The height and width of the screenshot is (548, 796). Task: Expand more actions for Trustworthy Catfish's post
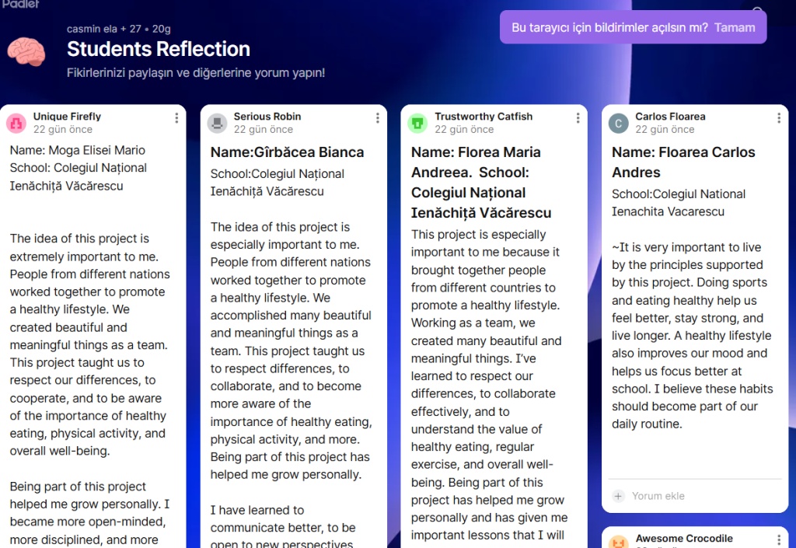578,118
